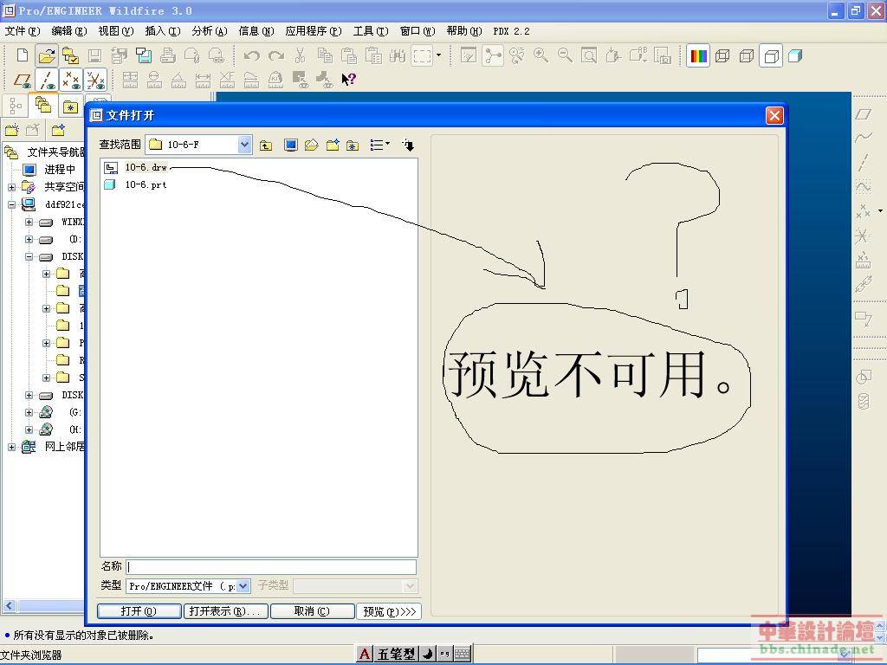This screenshot has height=665, width=887.
Task: Open the 查找范围 folder dropdown
Action: (244, 145)
